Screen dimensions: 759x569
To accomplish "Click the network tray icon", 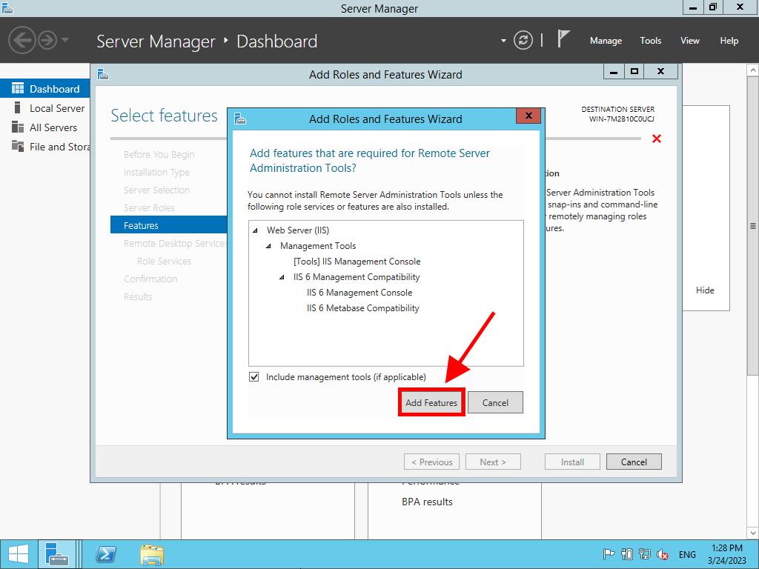I will pyautogui.click(x=645, y=554).
